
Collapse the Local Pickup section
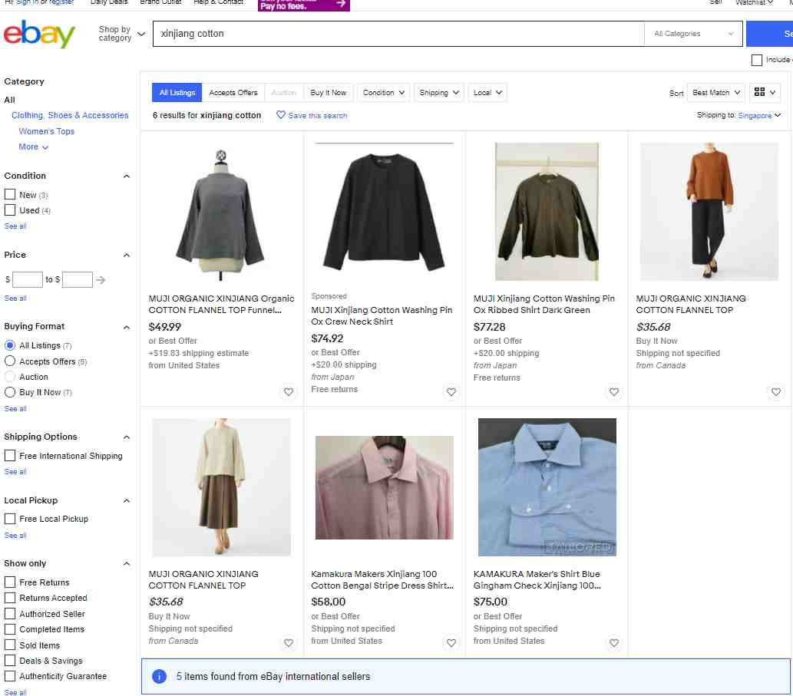tap(127, 500)
